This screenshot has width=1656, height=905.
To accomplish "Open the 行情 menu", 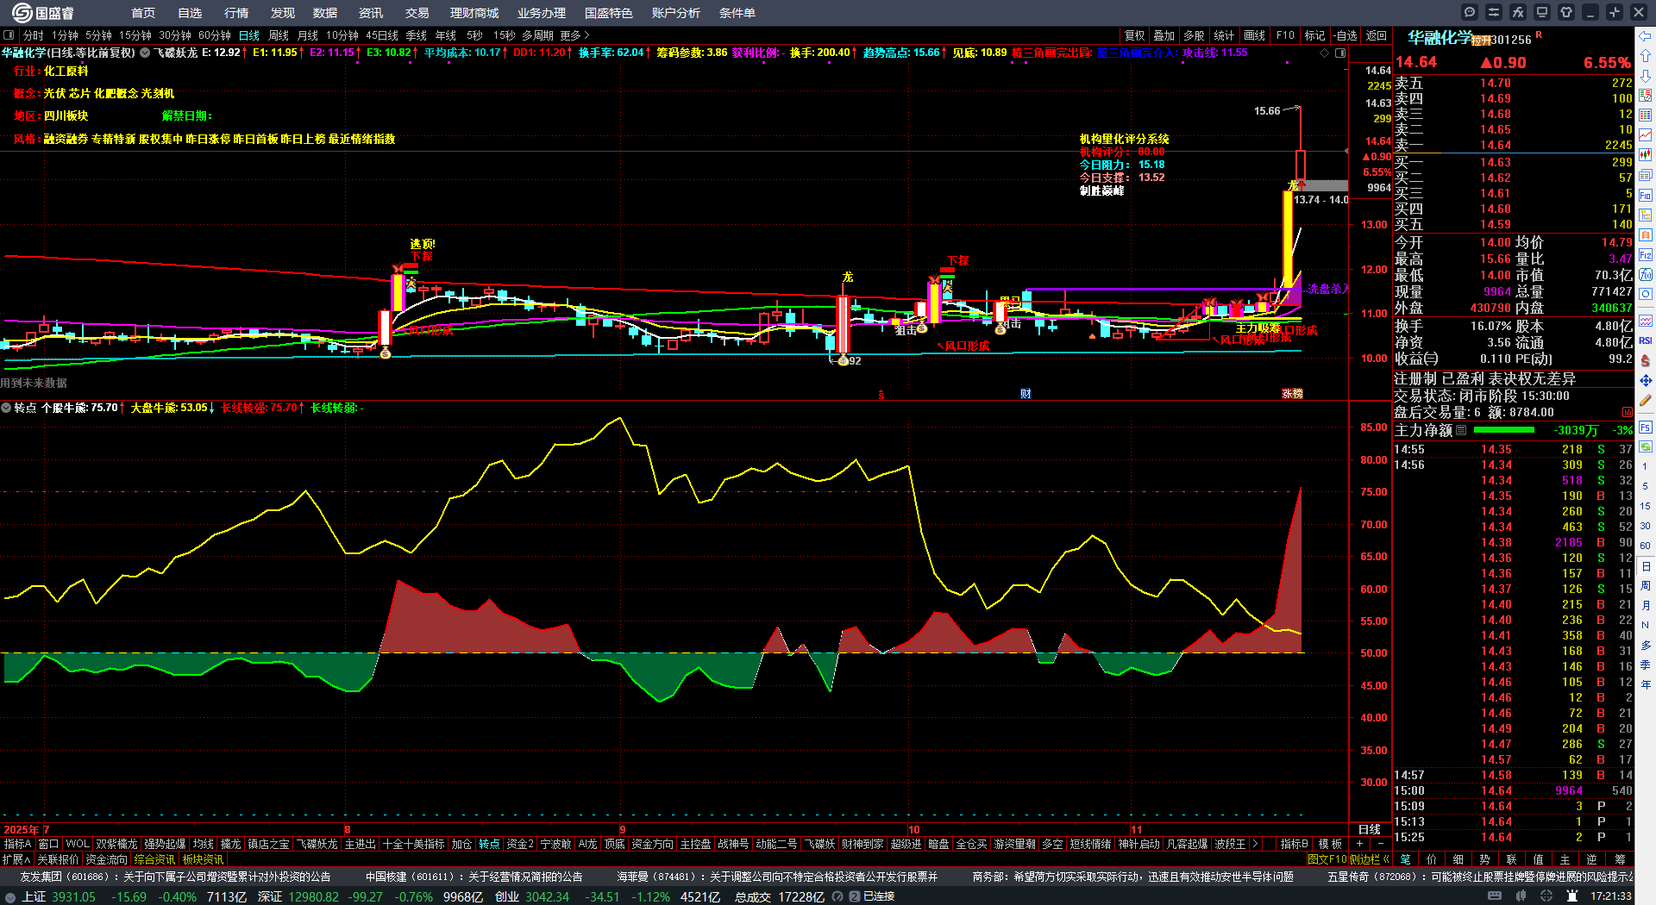I will [x=236, y=13].
